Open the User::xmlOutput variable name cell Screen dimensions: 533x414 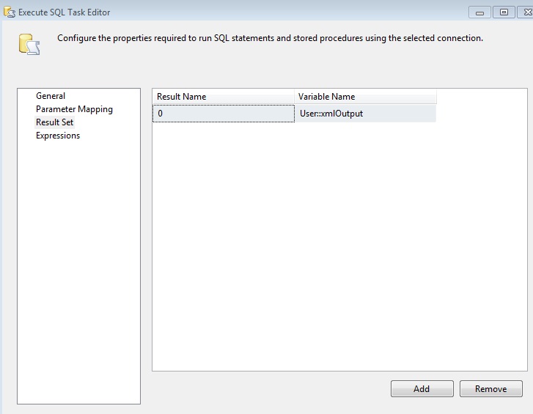(365, 114)
